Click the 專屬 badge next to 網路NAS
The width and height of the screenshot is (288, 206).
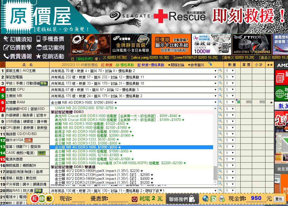[x=38, y=191]
